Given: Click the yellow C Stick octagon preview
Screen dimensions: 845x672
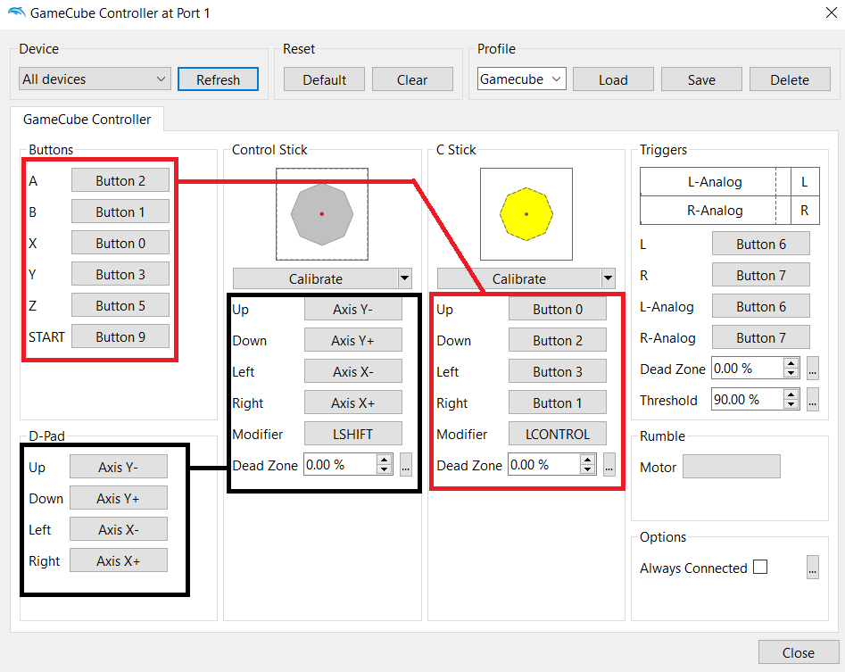Looking at the screenshot, I should (526, 214).
